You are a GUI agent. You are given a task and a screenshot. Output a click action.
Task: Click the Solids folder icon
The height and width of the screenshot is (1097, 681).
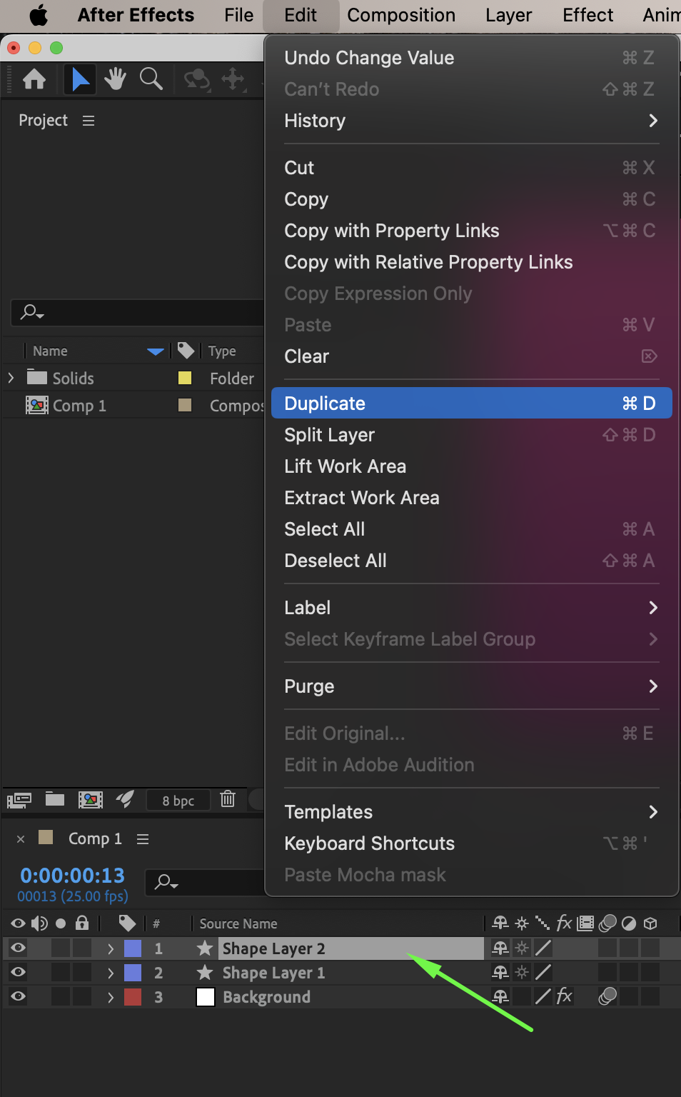pos(37,377)
